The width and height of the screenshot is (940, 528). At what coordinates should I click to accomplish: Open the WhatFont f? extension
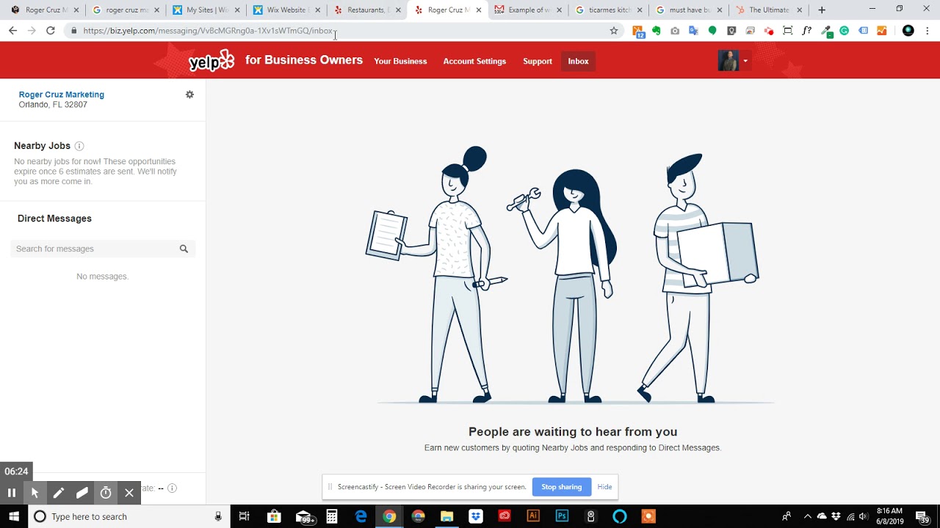(x=806, y=31)
